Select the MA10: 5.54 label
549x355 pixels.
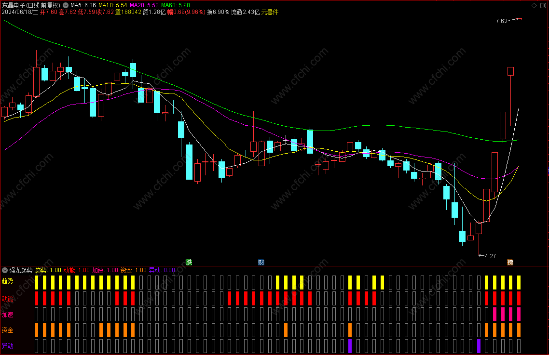(113, 5)
